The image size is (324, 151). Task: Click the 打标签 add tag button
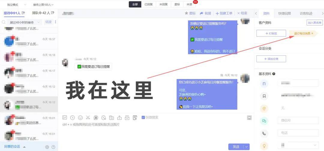pos(271,33)
